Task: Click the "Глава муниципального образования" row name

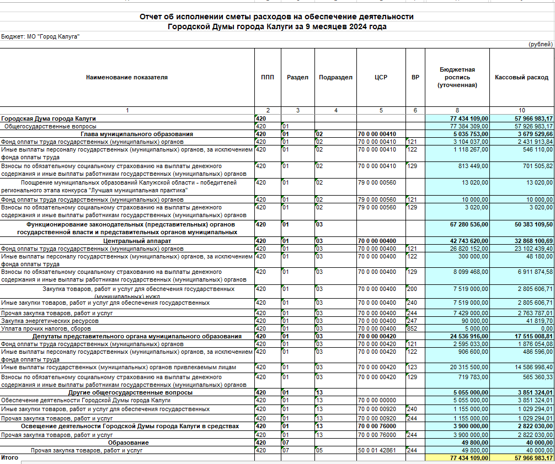Action: pos(136,134)
